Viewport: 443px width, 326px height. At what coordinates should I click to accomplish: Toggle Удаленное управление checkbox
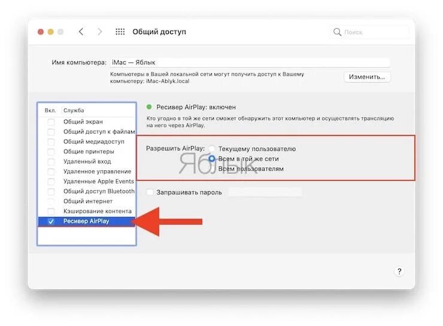51,171
